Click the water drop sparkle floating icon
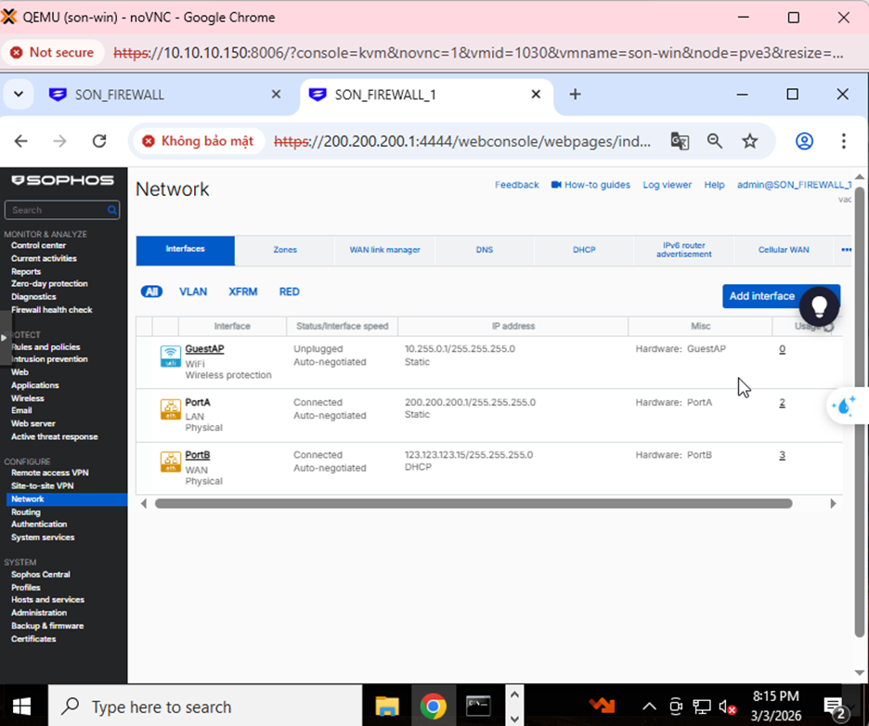Screen dimensions: 869x726 coord(846,407)
